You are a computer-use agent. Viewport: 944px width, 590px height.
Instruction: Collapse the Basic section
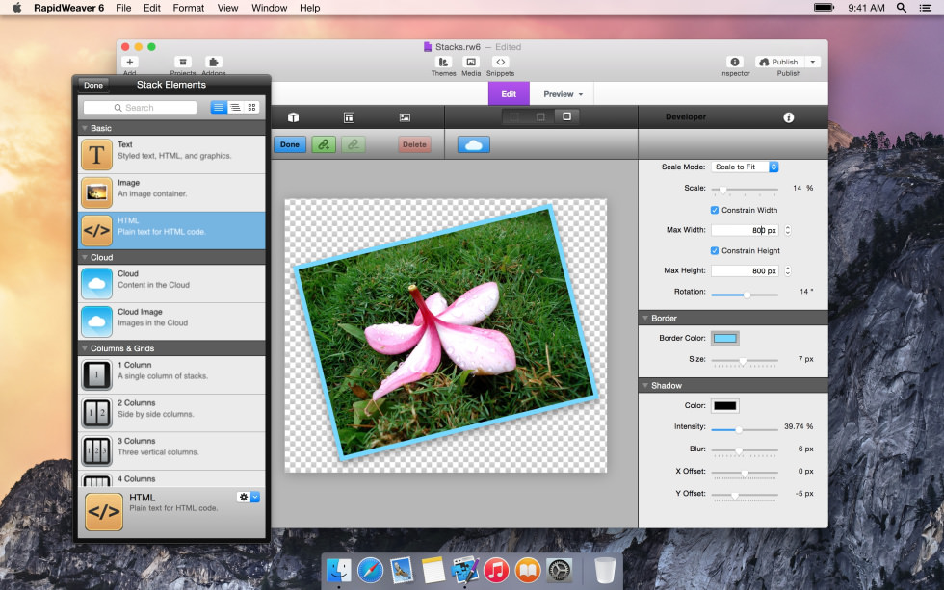point(85,128)
